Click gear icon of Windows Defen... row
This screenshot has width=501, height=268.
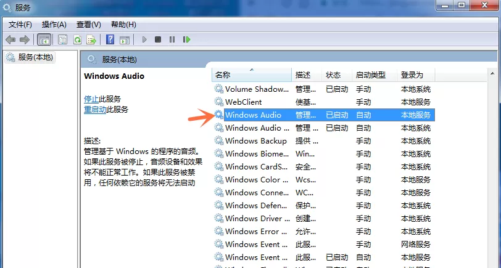[219, 205]
